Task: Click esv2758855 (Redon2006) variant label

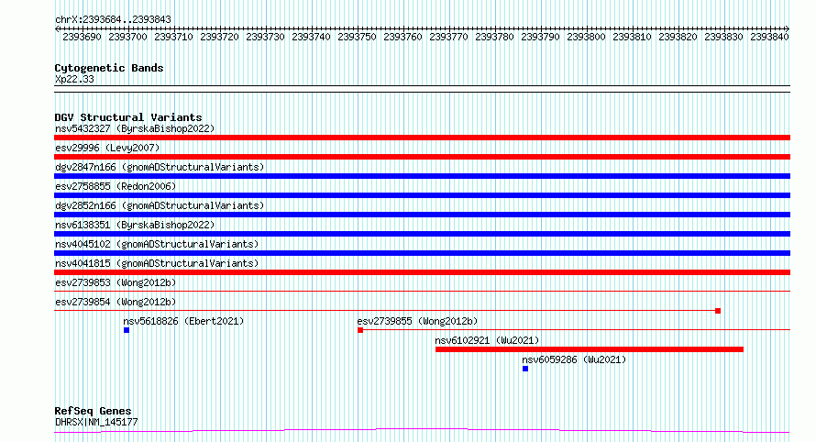Action: (116, 186)
